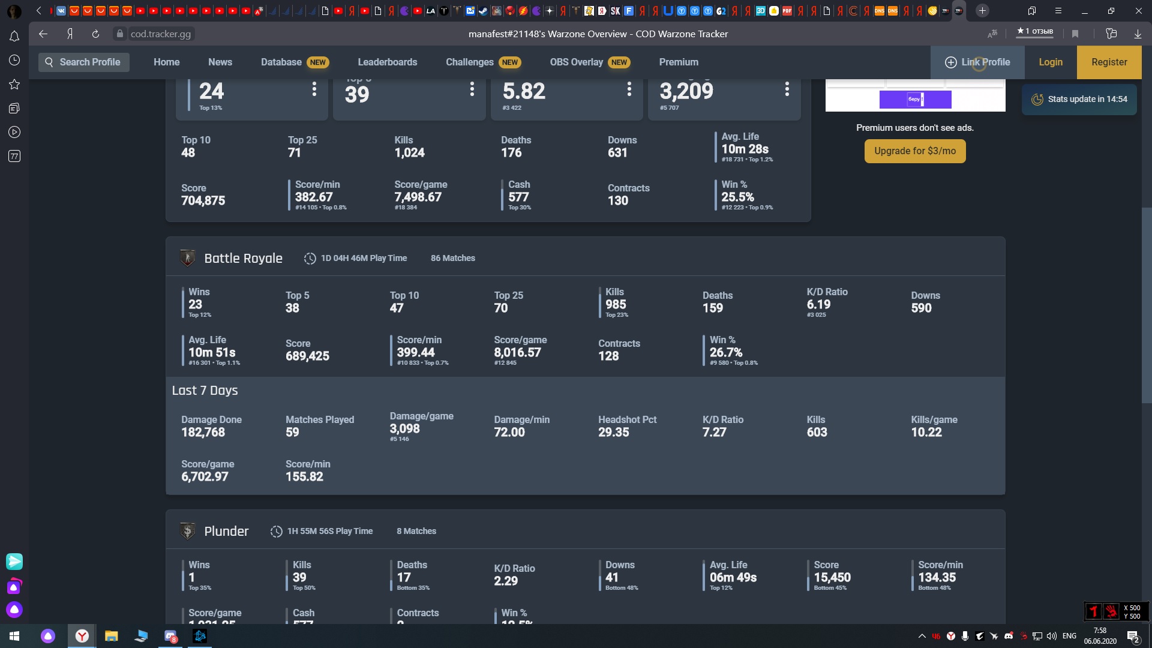Open the extensions panel icon in address bar
The image size is (1152, 648).
coord(1111,34)
